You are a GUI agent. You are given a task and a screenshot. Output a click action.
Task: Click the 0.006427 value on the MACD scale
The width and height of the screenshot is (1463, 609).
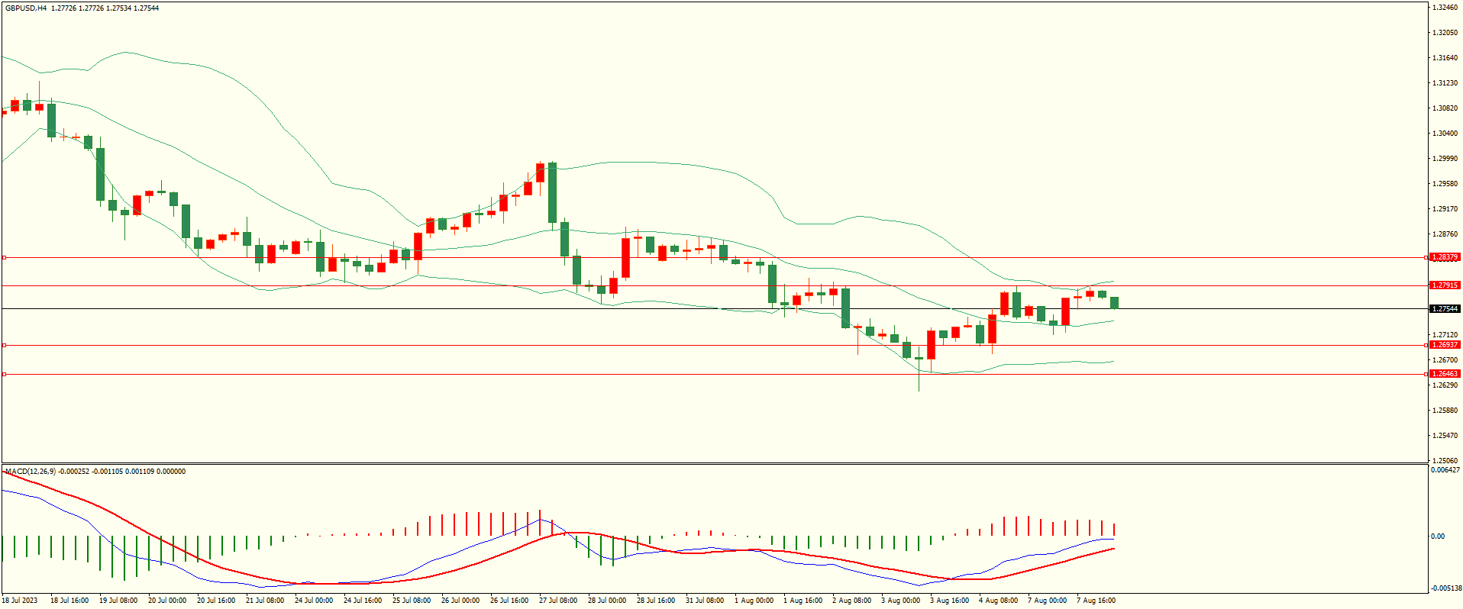point(1445,470)
